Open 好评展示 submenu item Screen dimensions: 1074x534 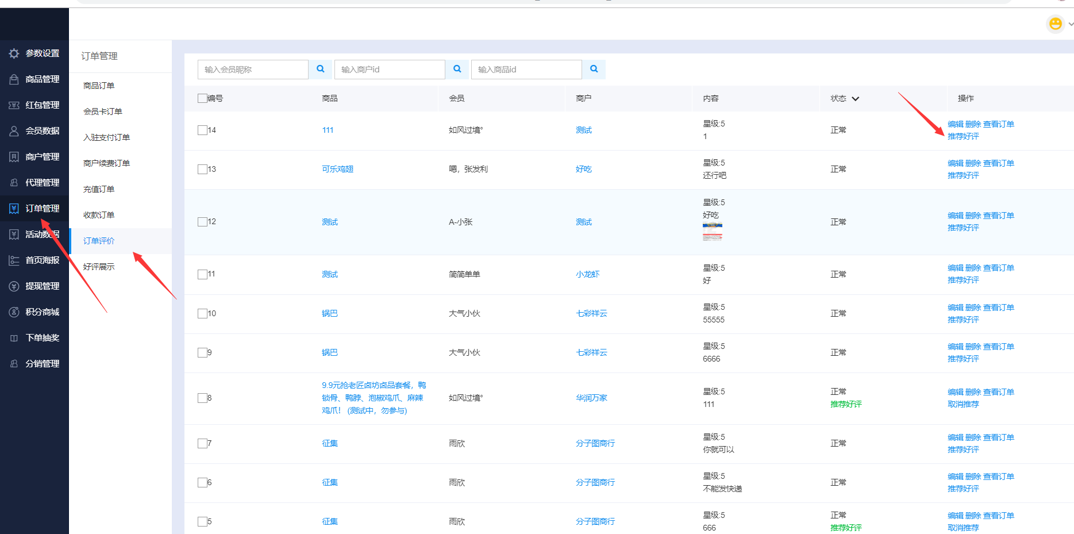[99, 267]
